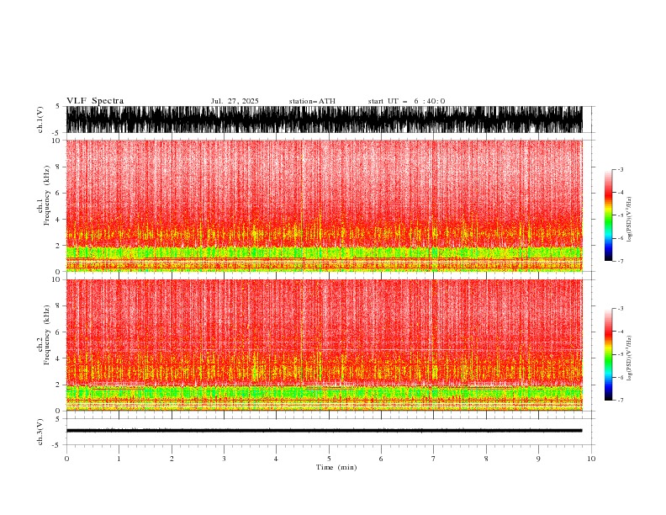Viewport: 666px width, 515px height.
Task: Click tick label "7" on the Time axis
Action: [434, 459]
